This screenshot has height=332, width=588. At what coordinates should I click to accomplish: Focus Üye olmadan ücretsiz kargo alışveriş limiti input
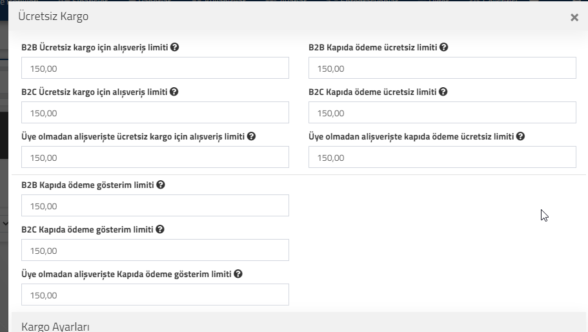coord(155,157)
